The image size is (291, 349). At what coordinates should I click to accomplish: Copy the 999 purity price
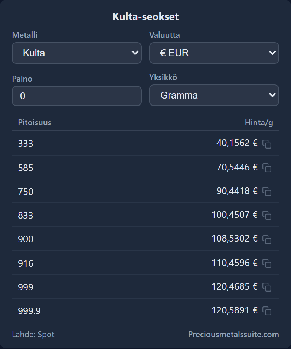[x=267, y=287]
